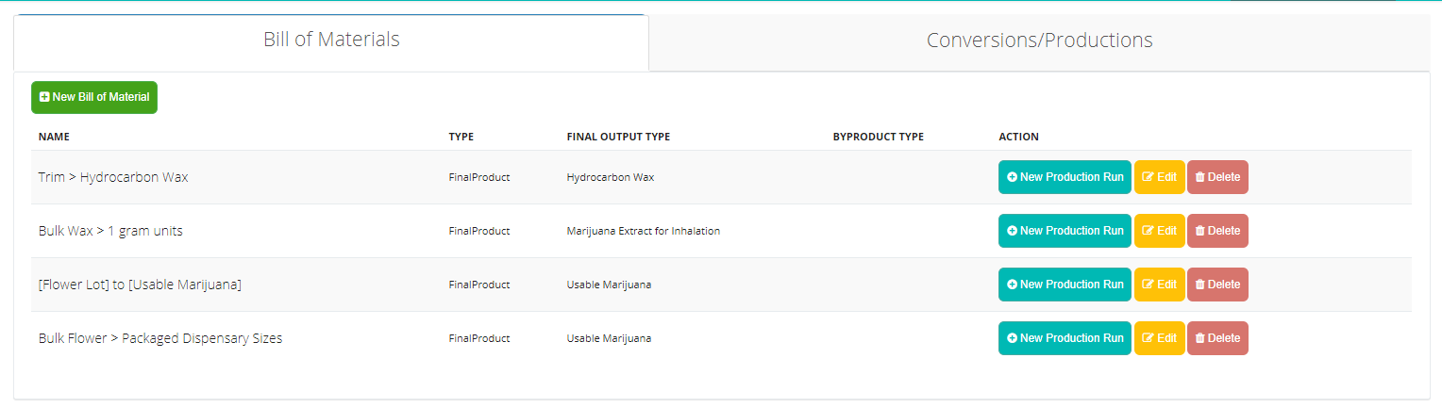Edit the Bulk Flower > Packaged Dispensary Sizes bill
The image size is (1442, 407).
point(1159,338)
